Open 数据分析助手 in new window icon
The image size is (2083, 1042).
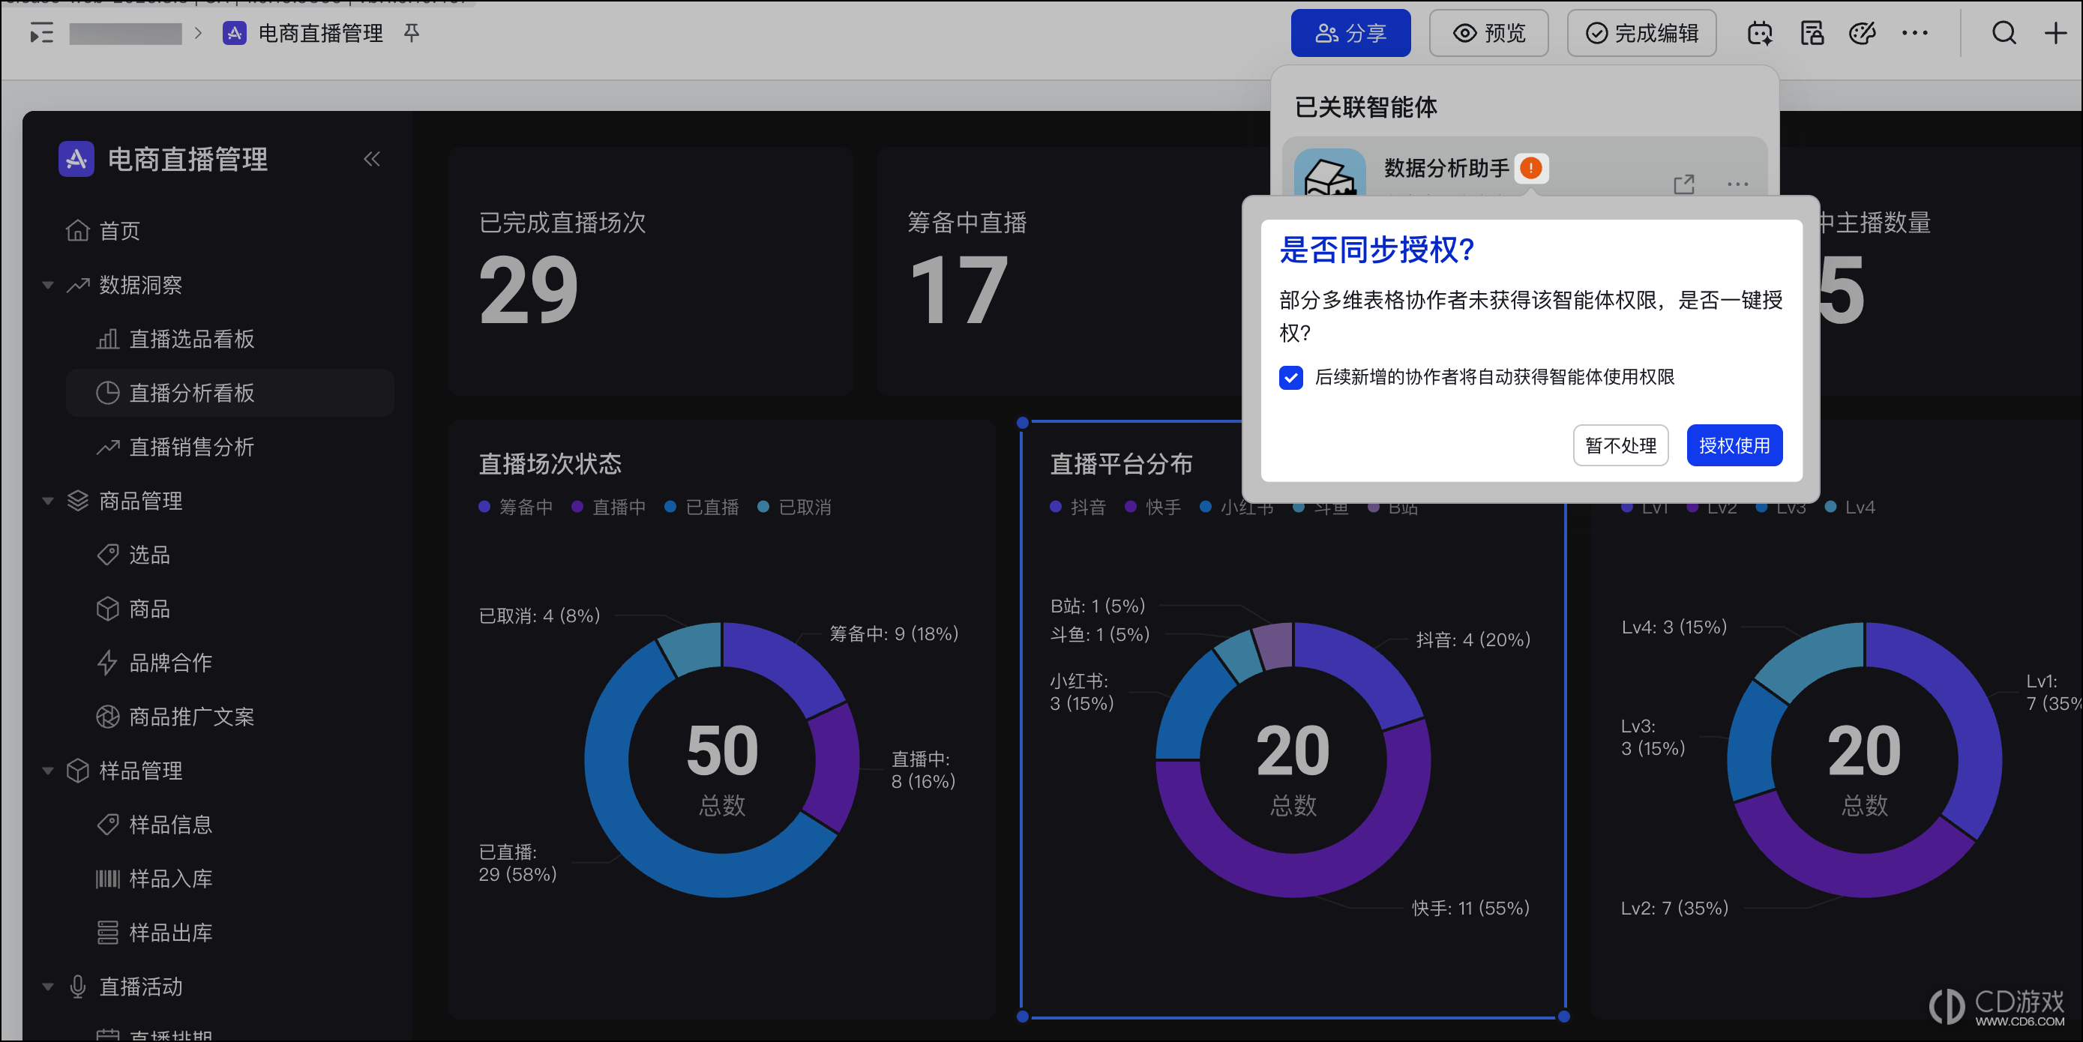1683,184
